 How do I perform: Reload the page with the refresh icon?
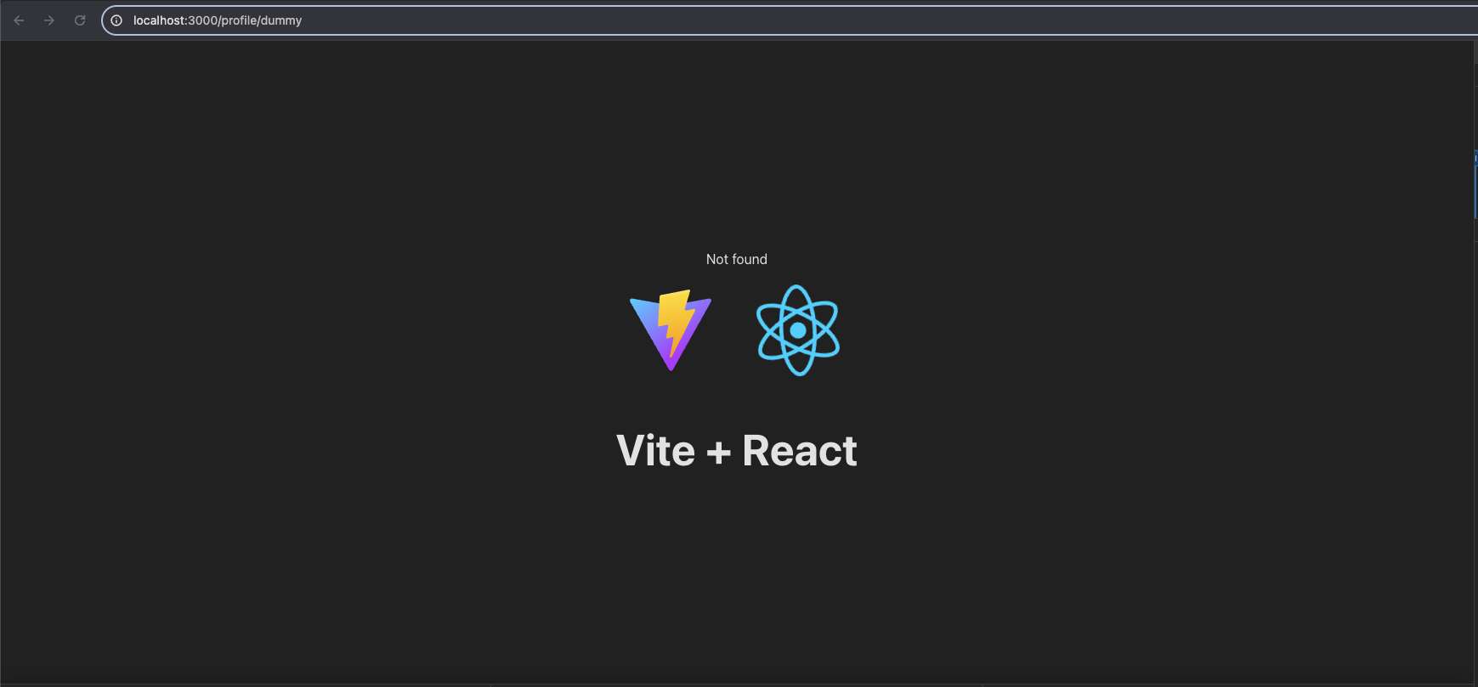[x=80, y=20]
